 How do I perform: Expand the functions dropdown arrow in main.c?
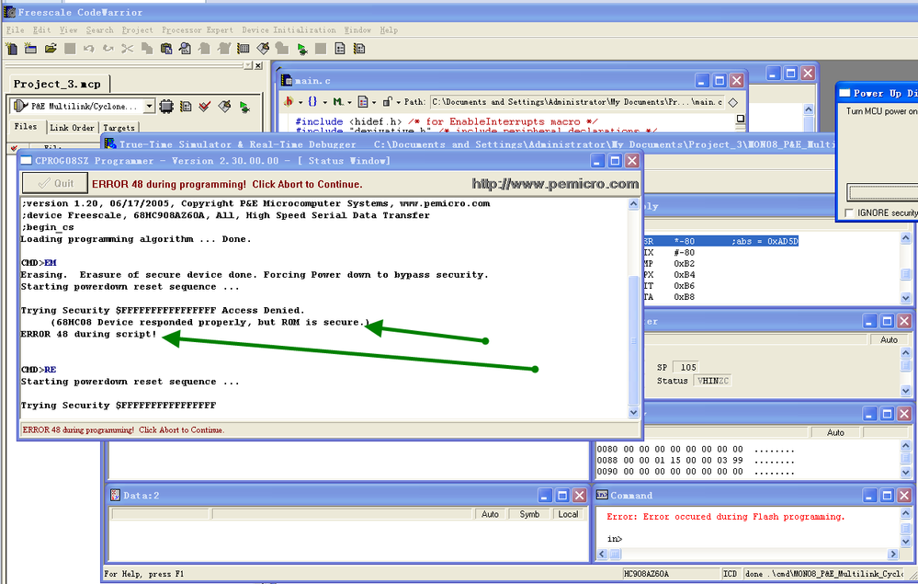pos(325,102)
